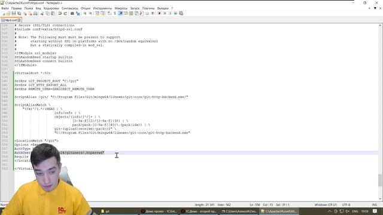Click the scrollbar up arrow in the editor
The width and height of the screenshot is (383, 215).
(380, 25)
